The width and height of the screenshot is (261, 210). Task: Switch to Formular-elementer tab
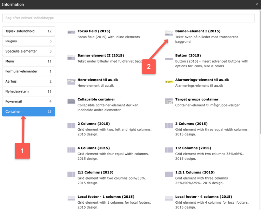tap(28, 71)
